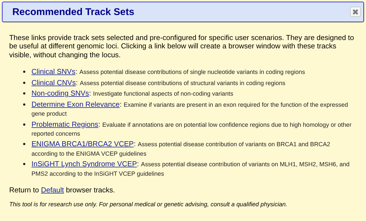Select the Determine Exon Relevance link
This screenshot has height=221, width=366.
75,105
